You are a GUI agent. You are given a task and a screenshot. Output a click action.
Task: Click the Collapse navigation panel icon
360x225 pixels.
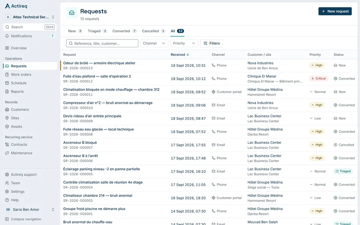pyautogui.click(x=7, y=219)
